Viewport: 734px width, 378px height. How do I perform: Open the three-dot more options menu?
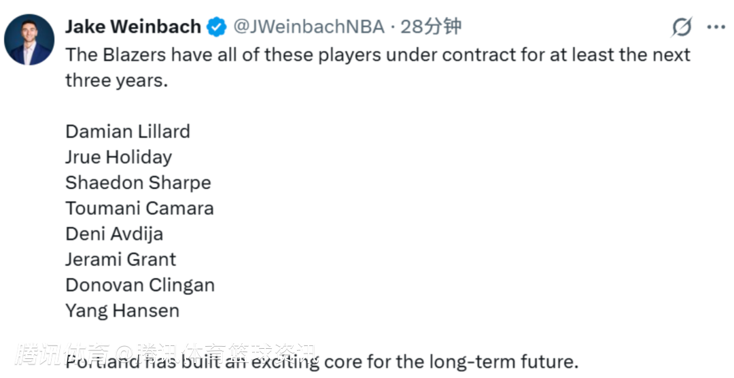pos(716,27)
